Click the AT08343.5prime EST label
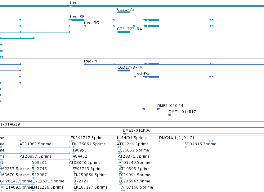264x192 pixels. tap(84, 163)
